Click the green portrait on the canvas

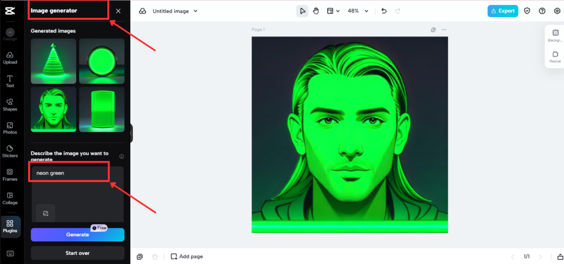point(350,135)
